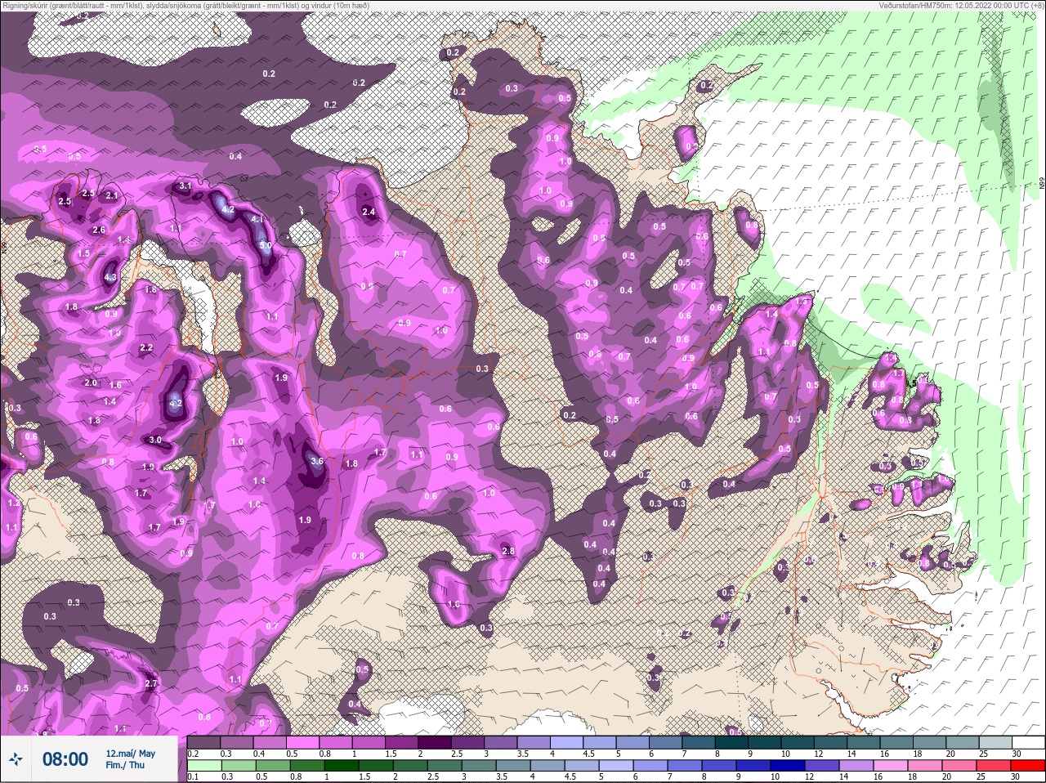The height and width of the screenshot is (783, 1046).
Task: Click the date label 12.maí/ May
Action: tap(131, 754)
